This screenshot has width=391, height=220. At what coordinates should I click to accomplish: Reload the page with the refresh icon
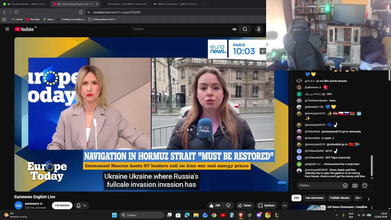tap(17, 12)
